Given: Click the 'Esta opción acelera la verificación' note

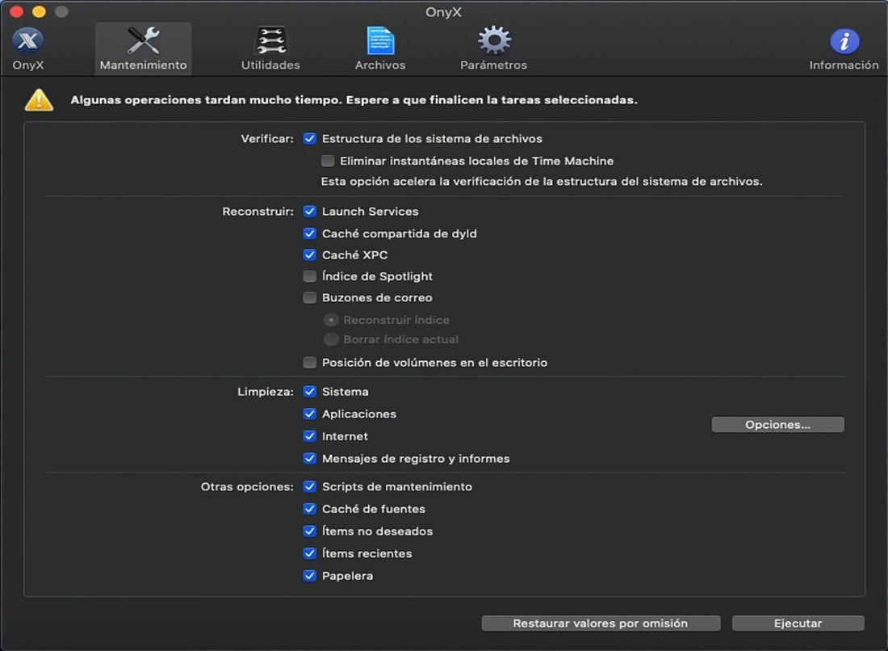Looking at the screenshot, I should [x=542, y=182].
